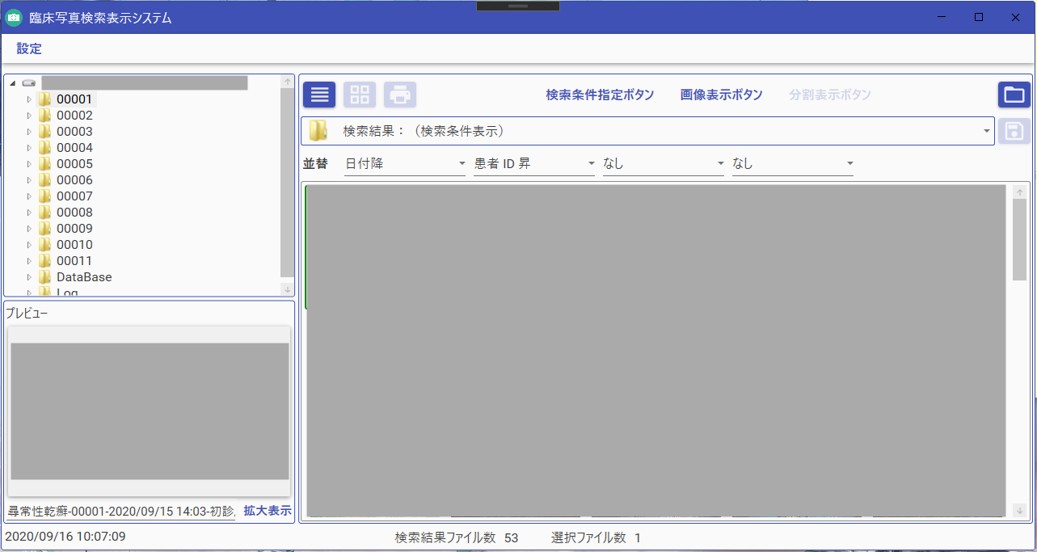Click the camera app icon in the title bar

[13, 16]
